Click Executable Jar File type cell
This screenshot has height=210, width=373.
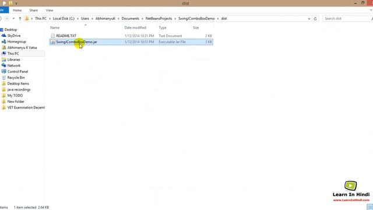(x=173, y=42)
